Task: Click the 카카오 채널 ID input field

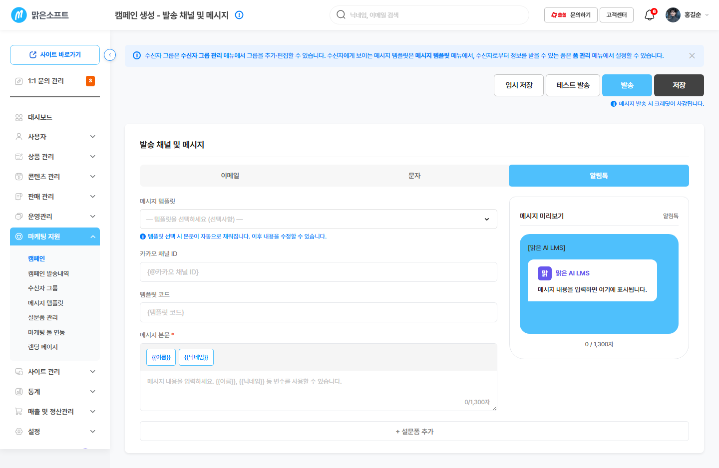Action: coord(319,272)
